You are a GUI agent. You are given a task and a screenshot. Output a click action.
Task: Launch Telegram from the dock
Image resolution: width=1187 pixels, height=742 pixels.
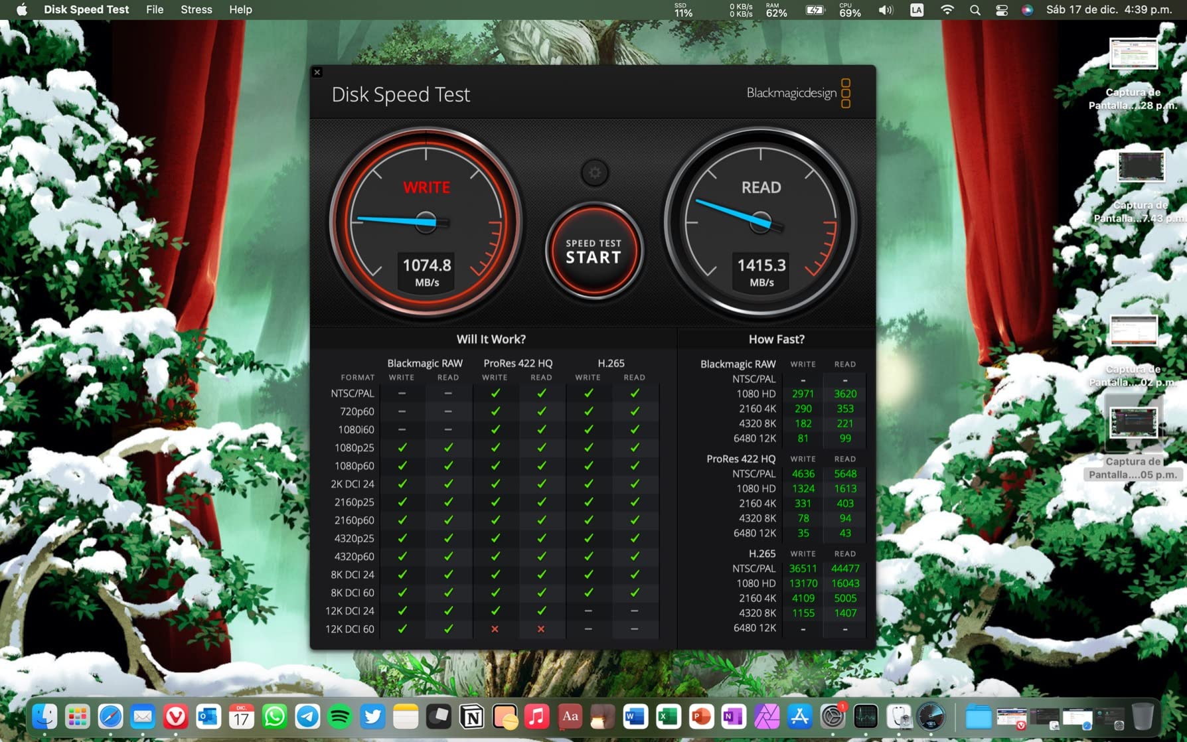(307, 717)
